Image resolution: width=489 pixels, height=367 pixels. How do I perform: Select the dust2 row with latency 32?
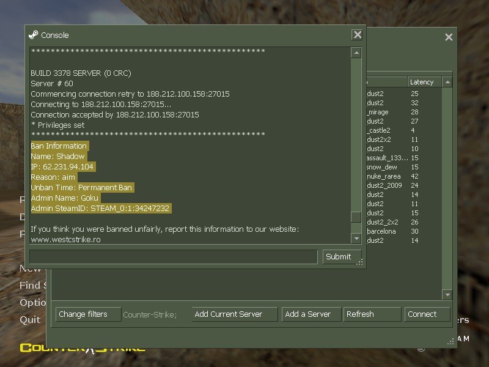(x=404, y=103)
